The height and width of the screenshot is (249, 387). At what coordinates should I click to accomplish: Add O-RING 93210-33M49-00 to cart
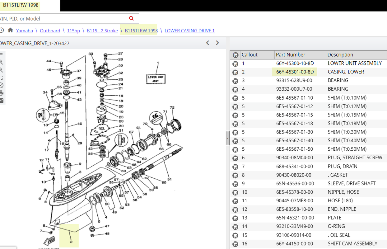point(235,227)
